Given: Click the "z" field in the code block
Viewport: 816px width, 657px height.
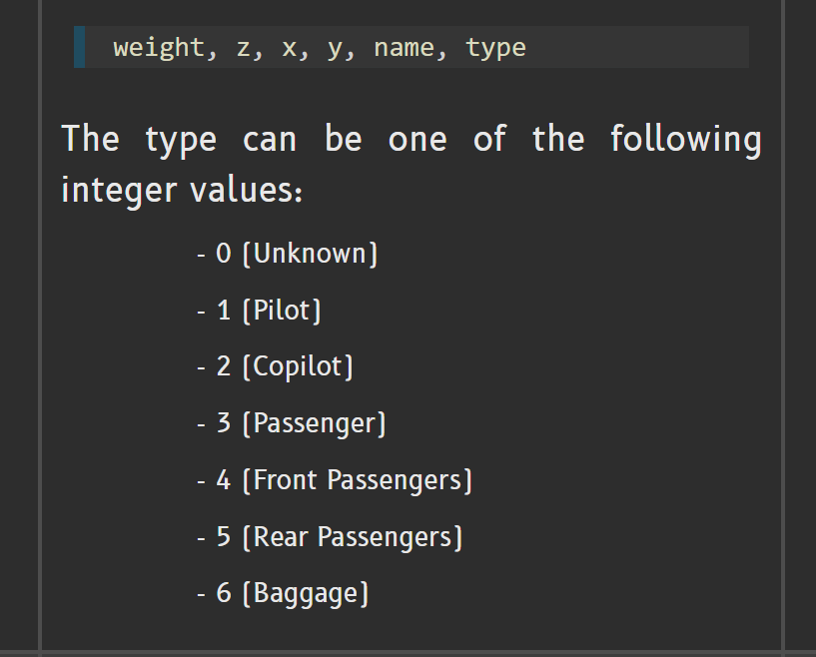Looking at the screenshot, I should pos(243,48).
